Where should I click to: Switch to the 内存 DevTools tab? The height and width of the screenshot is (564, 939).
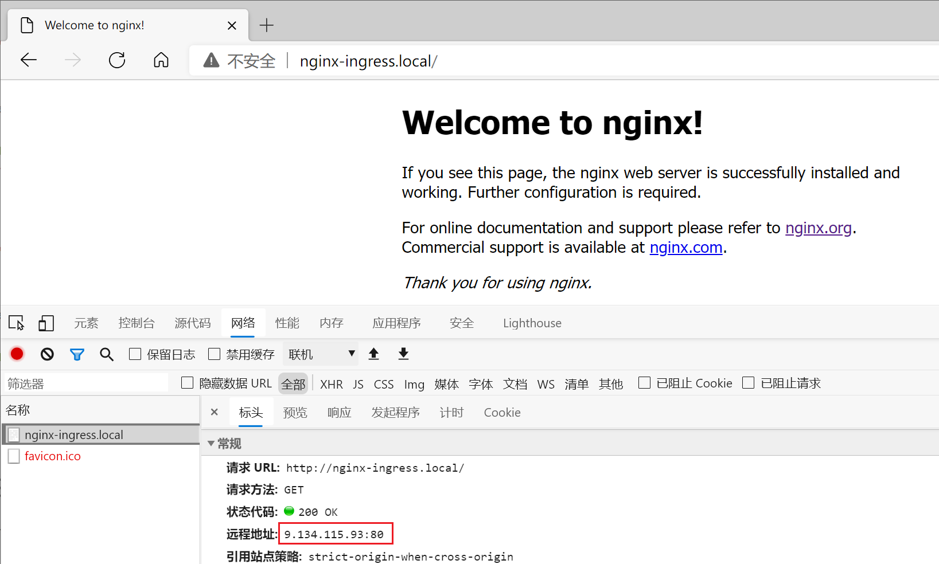(x=332, y=323)
